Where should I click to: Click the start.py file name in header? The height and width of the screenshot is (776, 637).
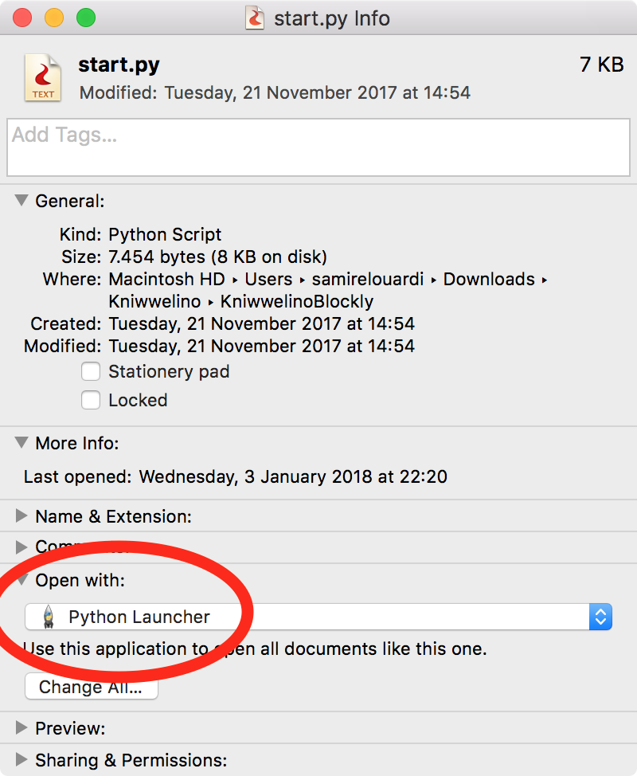(x=119, y=65)
